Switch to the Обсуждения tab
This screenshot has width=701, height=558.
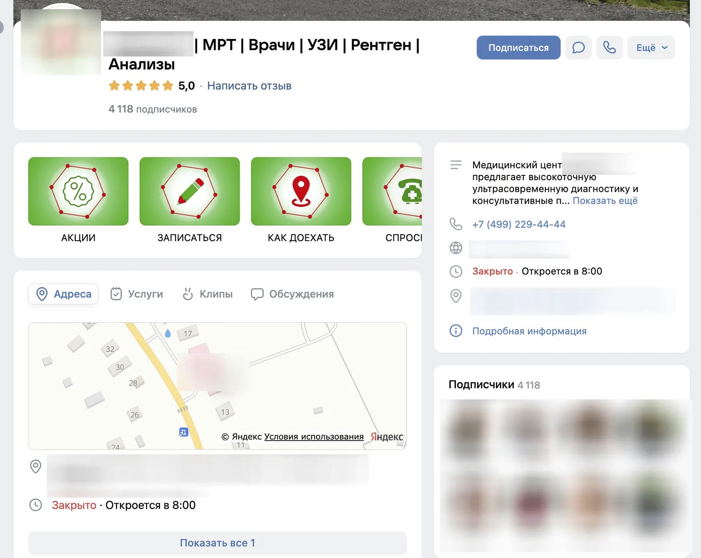pos(292,294)
